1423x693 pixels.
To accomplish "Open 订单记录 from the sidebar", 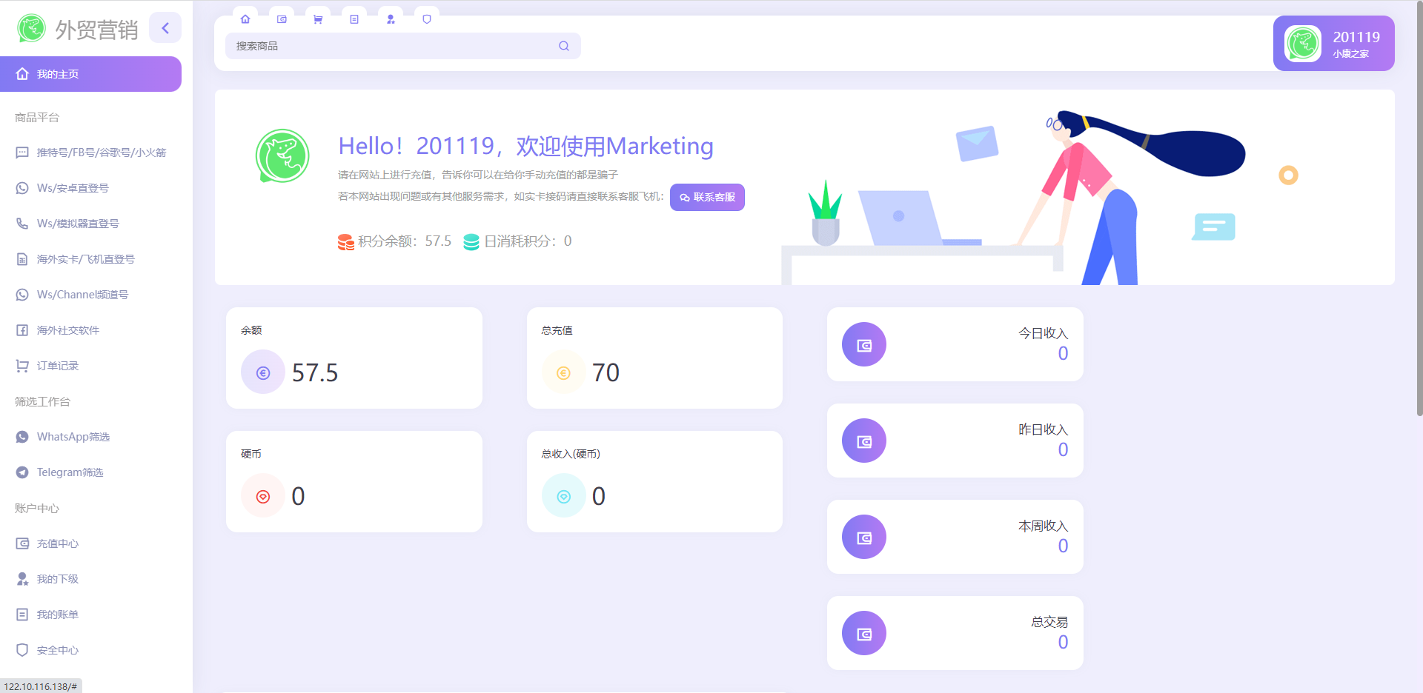I will coord(57,366).
